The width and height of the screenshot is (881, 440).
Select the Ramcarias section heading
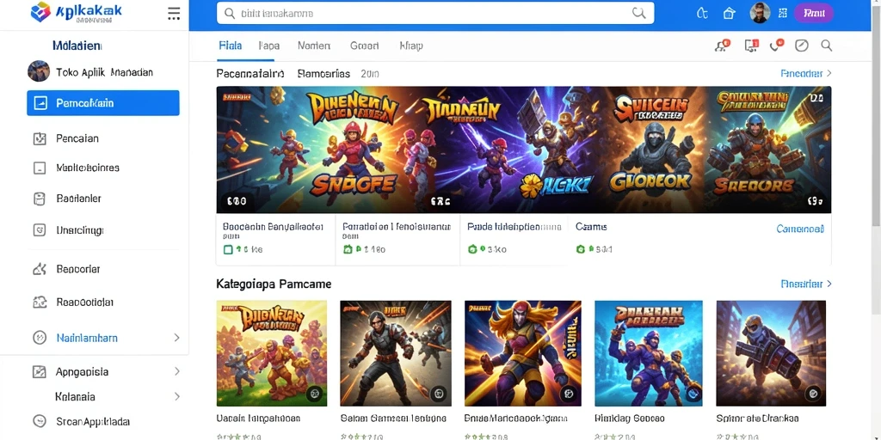[323, 74]
